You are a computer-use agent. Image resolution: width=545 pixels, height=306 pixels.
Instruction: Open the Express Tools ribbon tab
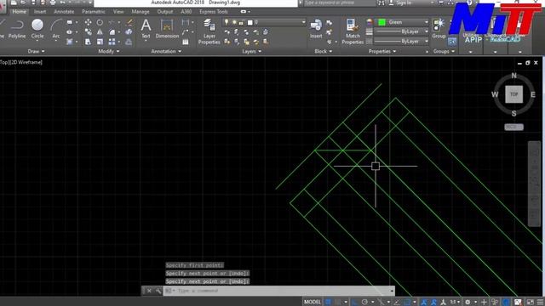pyautogui.click(x=214, y=11)
